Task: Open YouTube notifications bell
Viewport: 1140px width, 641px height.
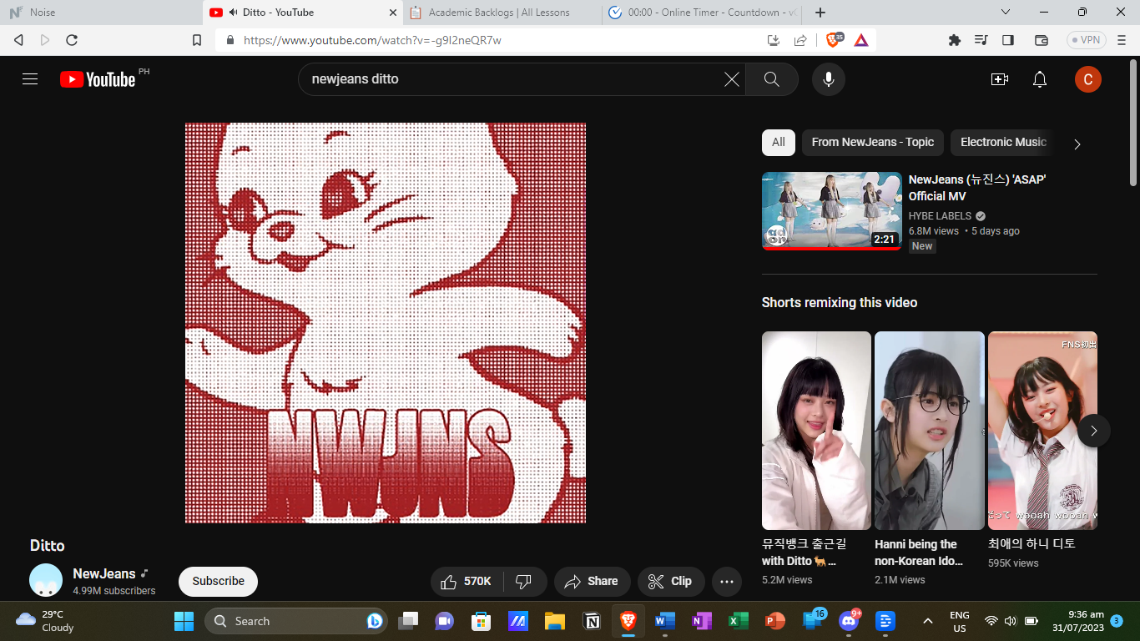Action: tap(1040, 79)
